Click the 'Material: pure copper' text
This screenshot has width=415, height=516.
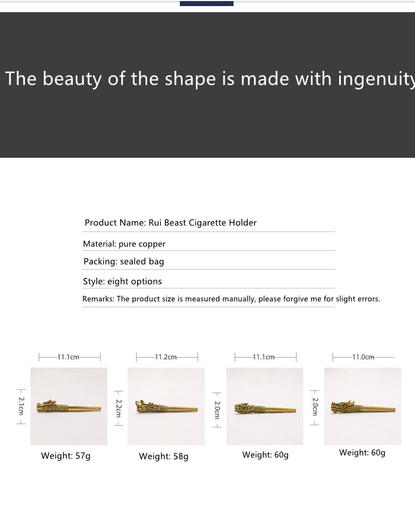[x=124, y=244]
